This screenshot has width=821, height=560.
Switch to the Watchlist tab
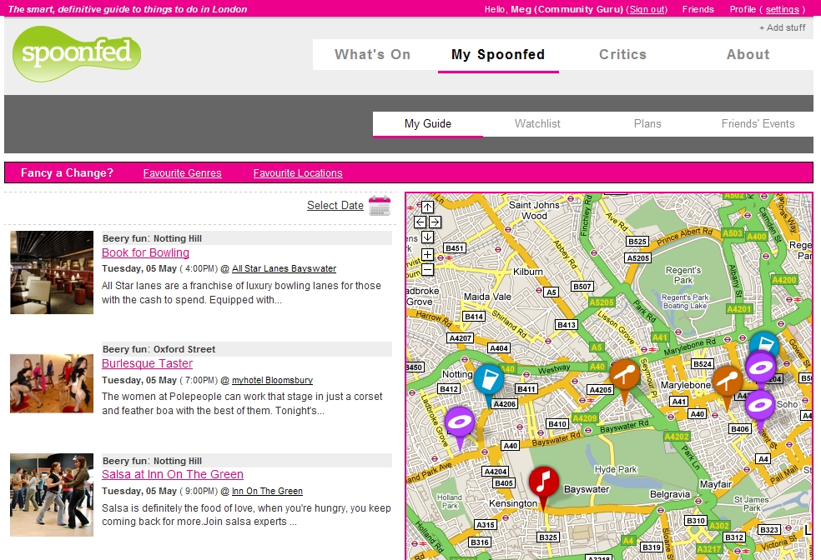pos(537,123)
